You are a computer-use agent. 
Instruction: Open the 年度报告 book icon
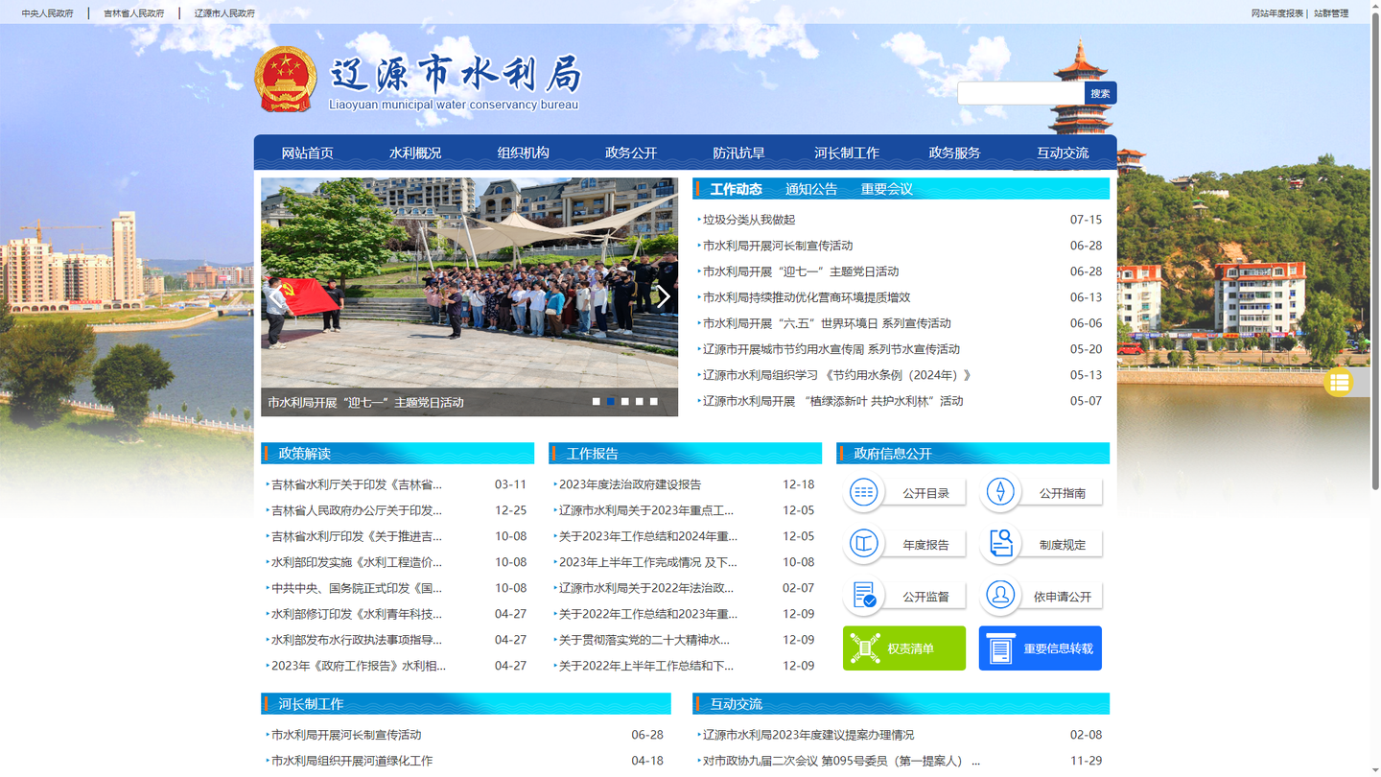pos(863,544)
